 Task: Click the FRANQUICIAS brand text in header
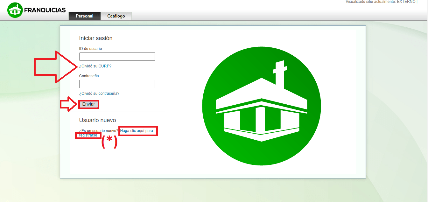pos(45,10)
